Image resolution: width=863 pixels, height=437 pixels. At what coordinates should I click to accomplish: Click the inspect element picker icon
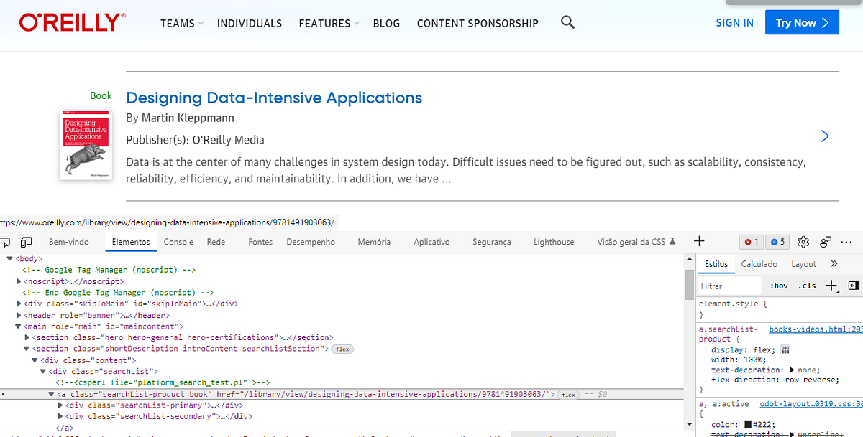4,242
